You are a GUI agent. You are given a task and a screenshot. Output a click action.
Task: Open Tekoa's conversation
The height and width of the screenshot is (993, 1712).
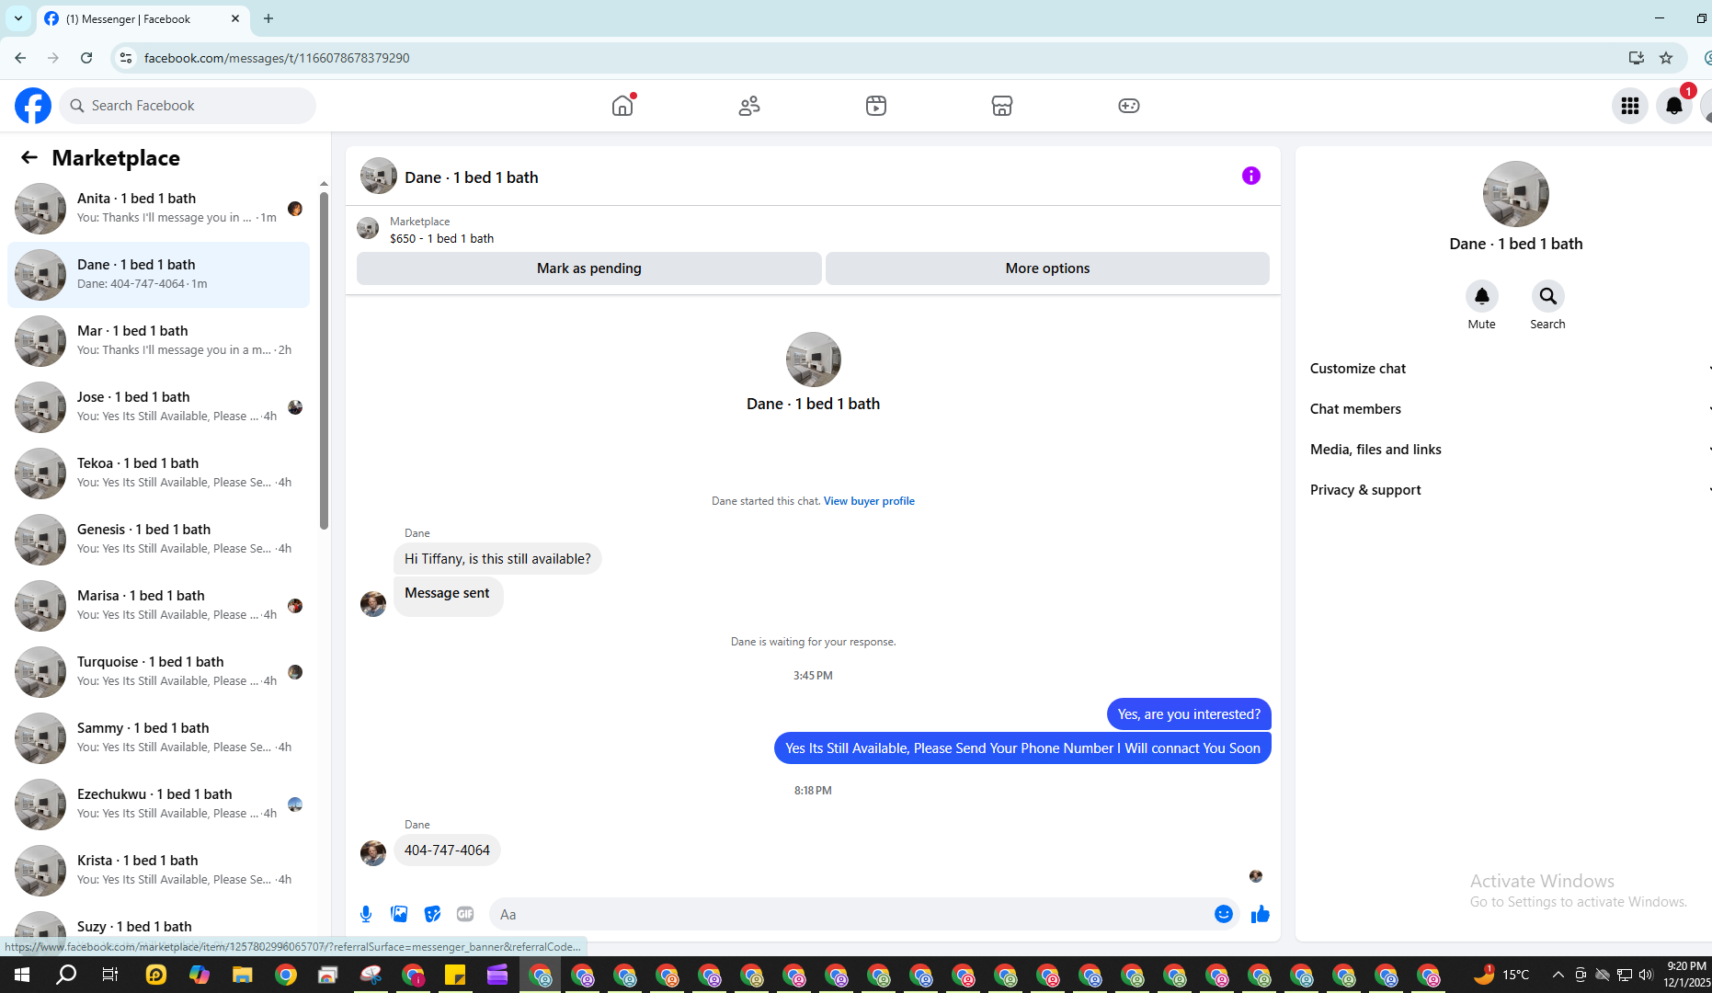(158, 474)
